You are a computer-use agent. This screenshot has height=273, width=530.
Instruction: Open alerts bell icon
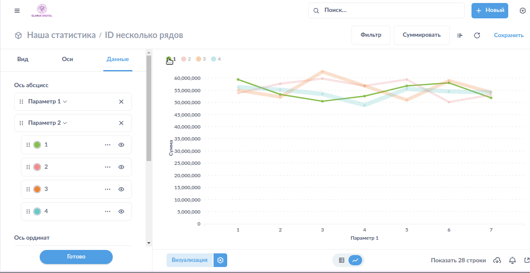[x=512, y=260]
